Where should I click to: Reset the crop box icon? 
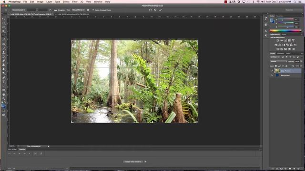click(x=150, y=10)
